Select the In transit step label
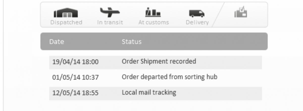 coord(110,22)
